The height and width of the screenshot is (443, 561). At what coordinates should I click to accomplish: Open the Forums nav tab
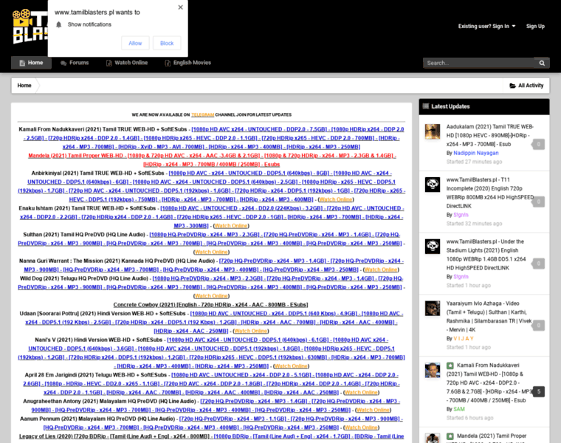point(75,63)
